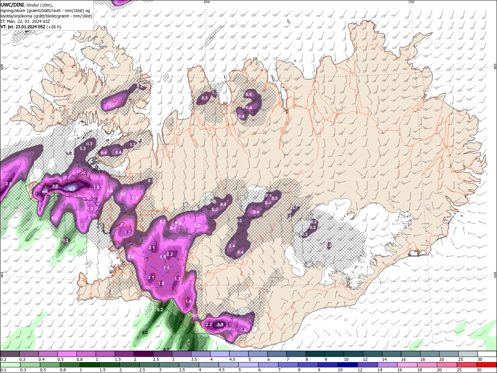This screenshot has height=373, width=497.
Task: Click the top-row legend label 18
Action: (422, 359)
